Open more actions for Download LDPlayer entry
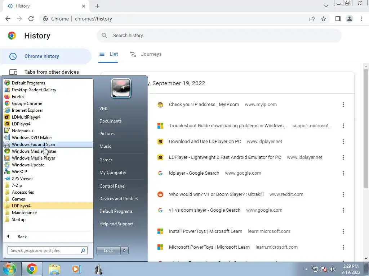The width and height of the screenshot is (369, 276). (343, 142)
